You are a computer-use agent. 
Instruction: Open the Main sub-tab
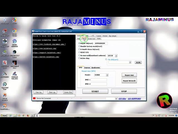(79, 39)
